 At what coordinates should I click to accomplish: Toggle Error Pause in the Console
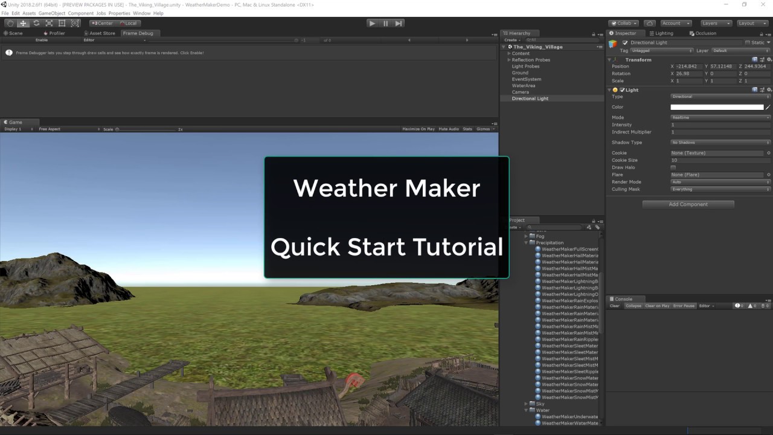click(x=684, y=306)
